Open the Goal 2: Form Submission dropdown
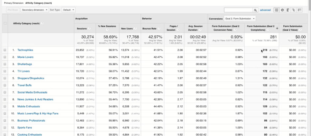The width and height of the screenshot is (311, 136). pos(240,19)
